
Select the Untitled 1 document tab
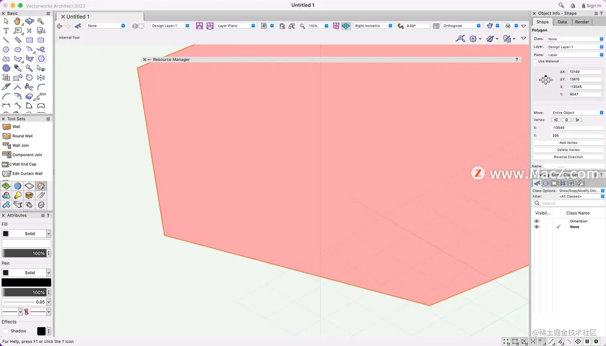coord(99,16)
